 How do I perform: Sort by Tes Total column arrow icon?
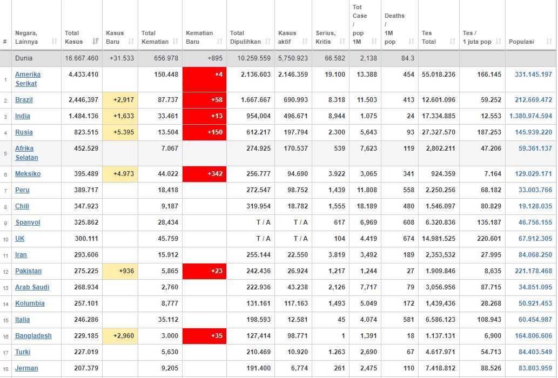(x=452, y=42)
